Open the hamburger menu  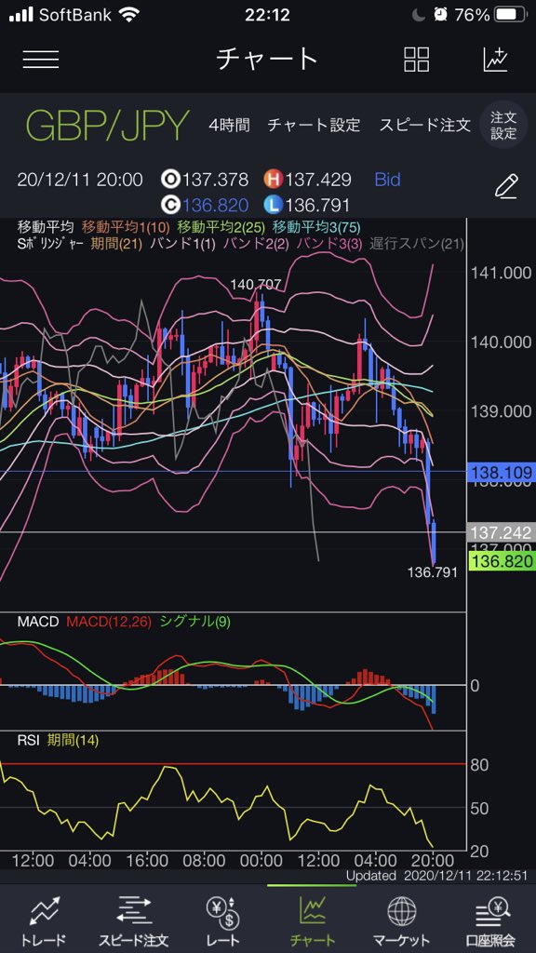tap(41, 59)
